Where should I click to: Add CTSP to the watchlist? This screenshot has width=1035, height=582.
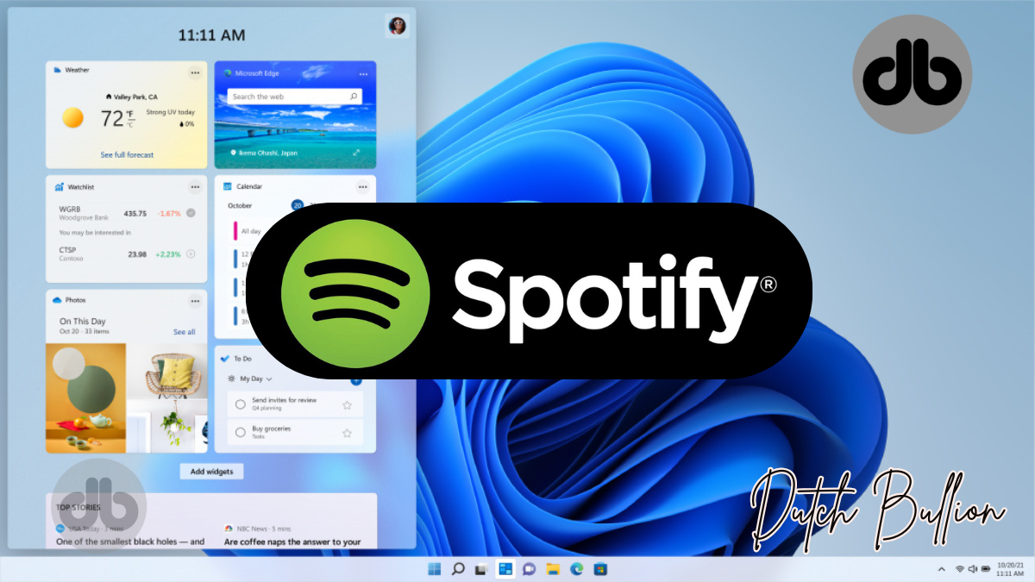pos(191,253)
